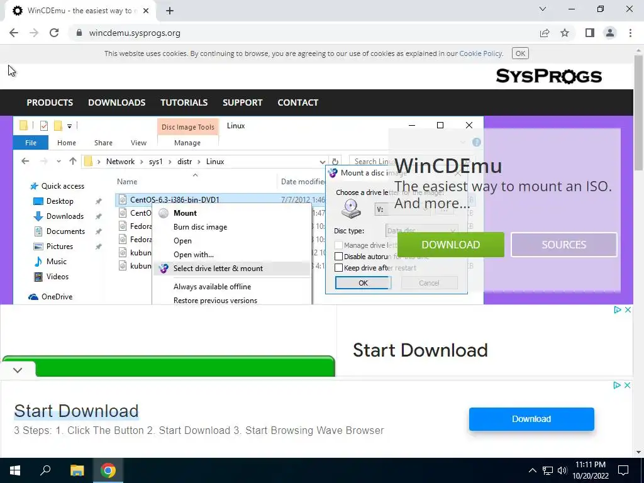Open the Chrome profile avatar menu
The image size is (644, 483).
pos(610,33)
